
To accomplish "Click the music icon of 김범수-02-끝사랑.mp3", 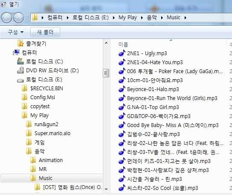I will (122, 134).
